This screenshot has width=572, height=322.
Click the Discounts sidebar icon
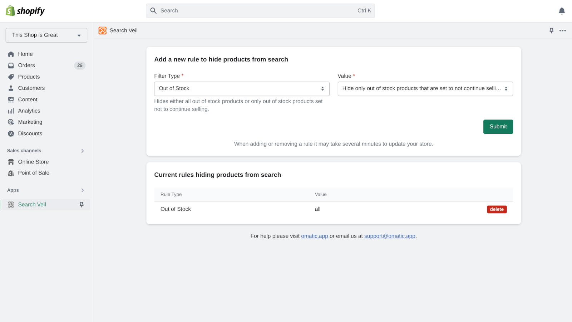pyautogui.click(x=11, y=133)
